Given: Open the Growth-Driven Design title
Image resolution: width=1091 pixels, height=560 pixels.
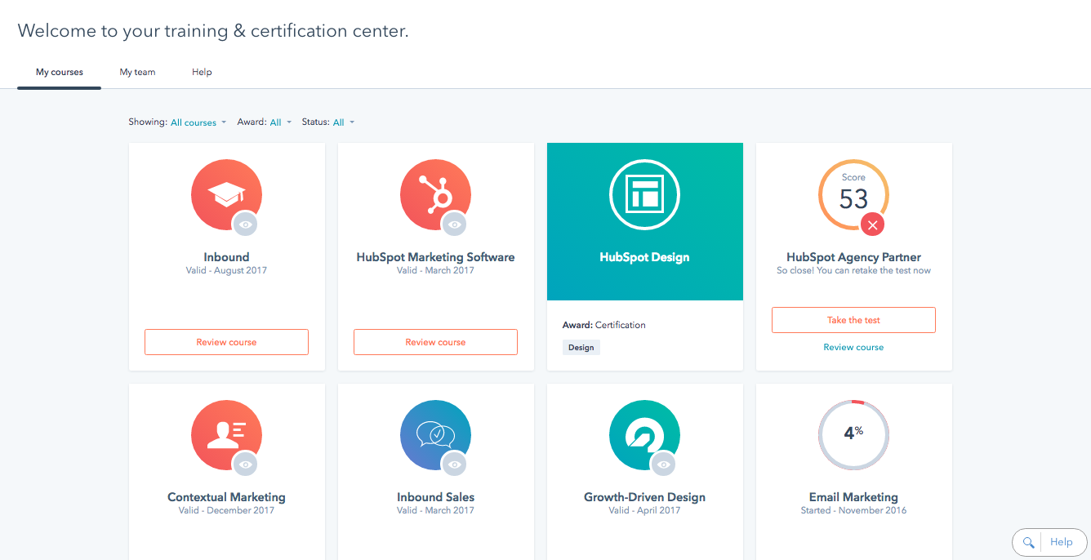Looking at the screenshot, I should [x=644, y=497].
